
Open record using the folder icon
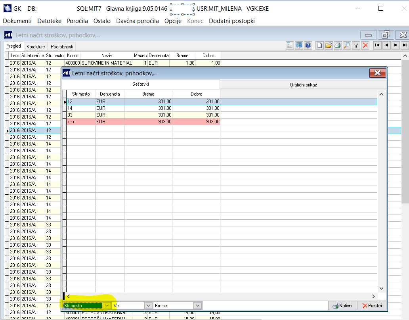click(x=329, y=46)
